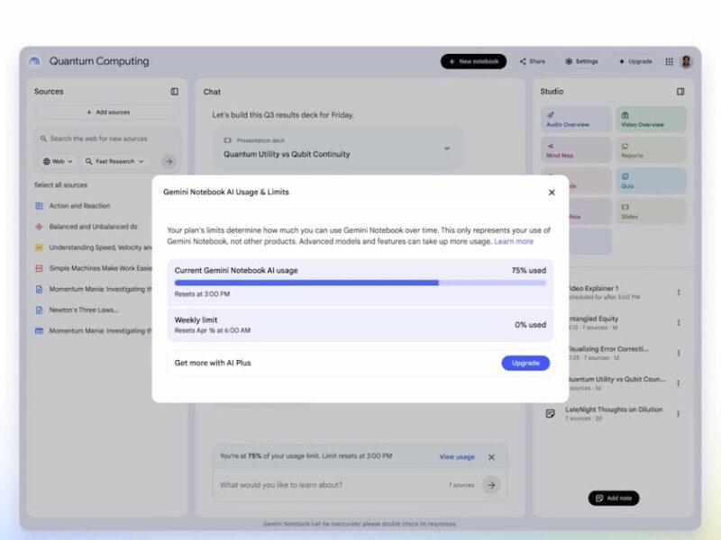Collapse the Studio panel
Screen dimensions: 721x540
coord(680,92)
